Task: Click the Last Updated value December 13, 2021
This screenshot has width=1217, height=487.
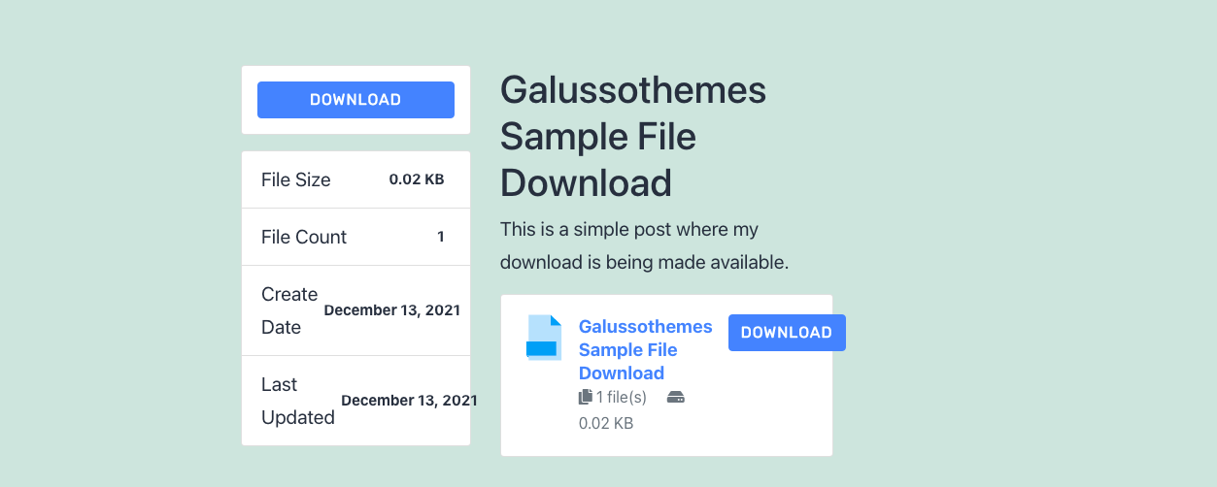Action: click(x=409, y=401)
